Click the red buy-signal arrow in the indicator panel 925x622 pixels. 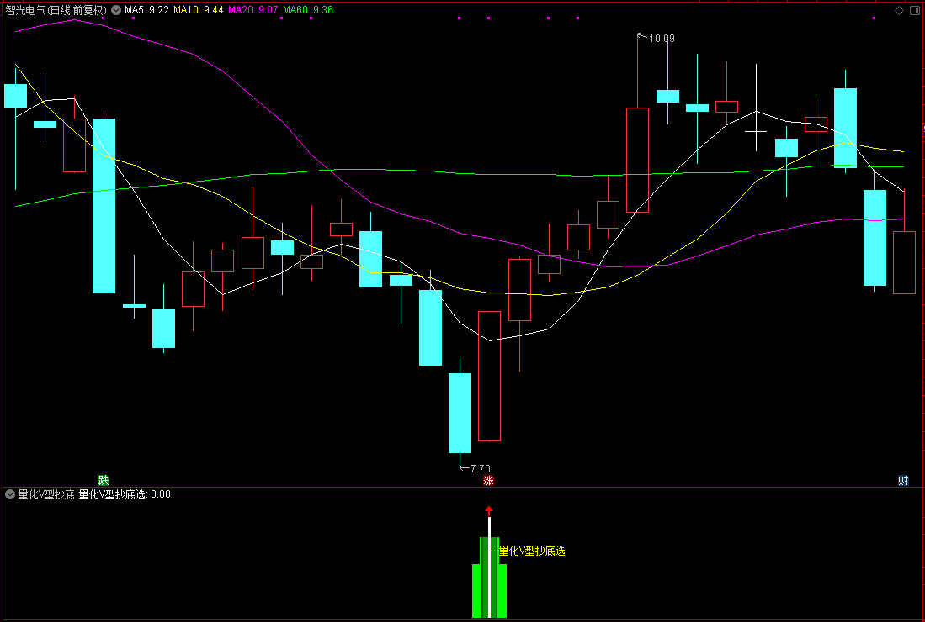[x=488, y=509]
